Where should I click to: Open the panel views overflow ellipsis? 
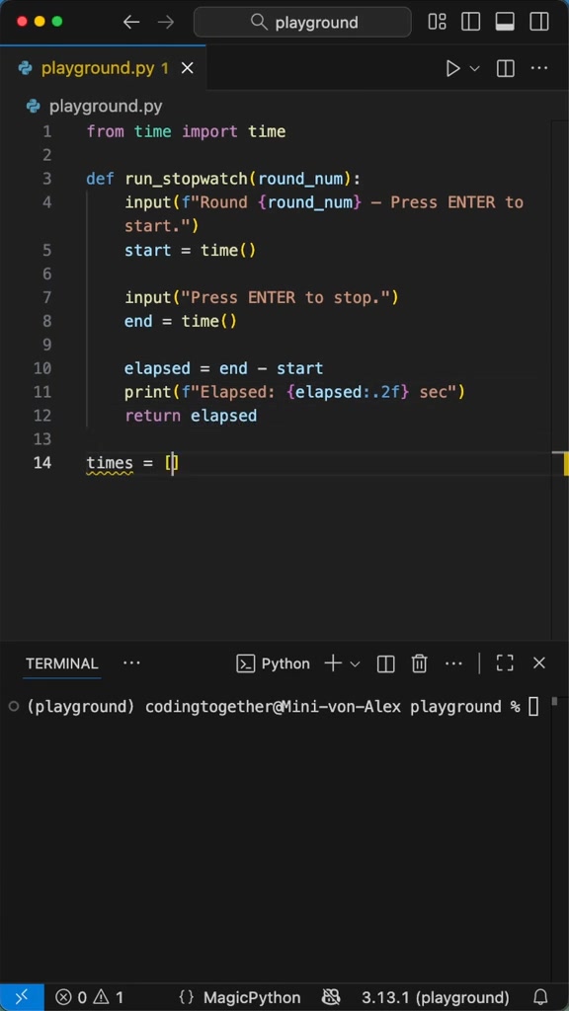131,663
